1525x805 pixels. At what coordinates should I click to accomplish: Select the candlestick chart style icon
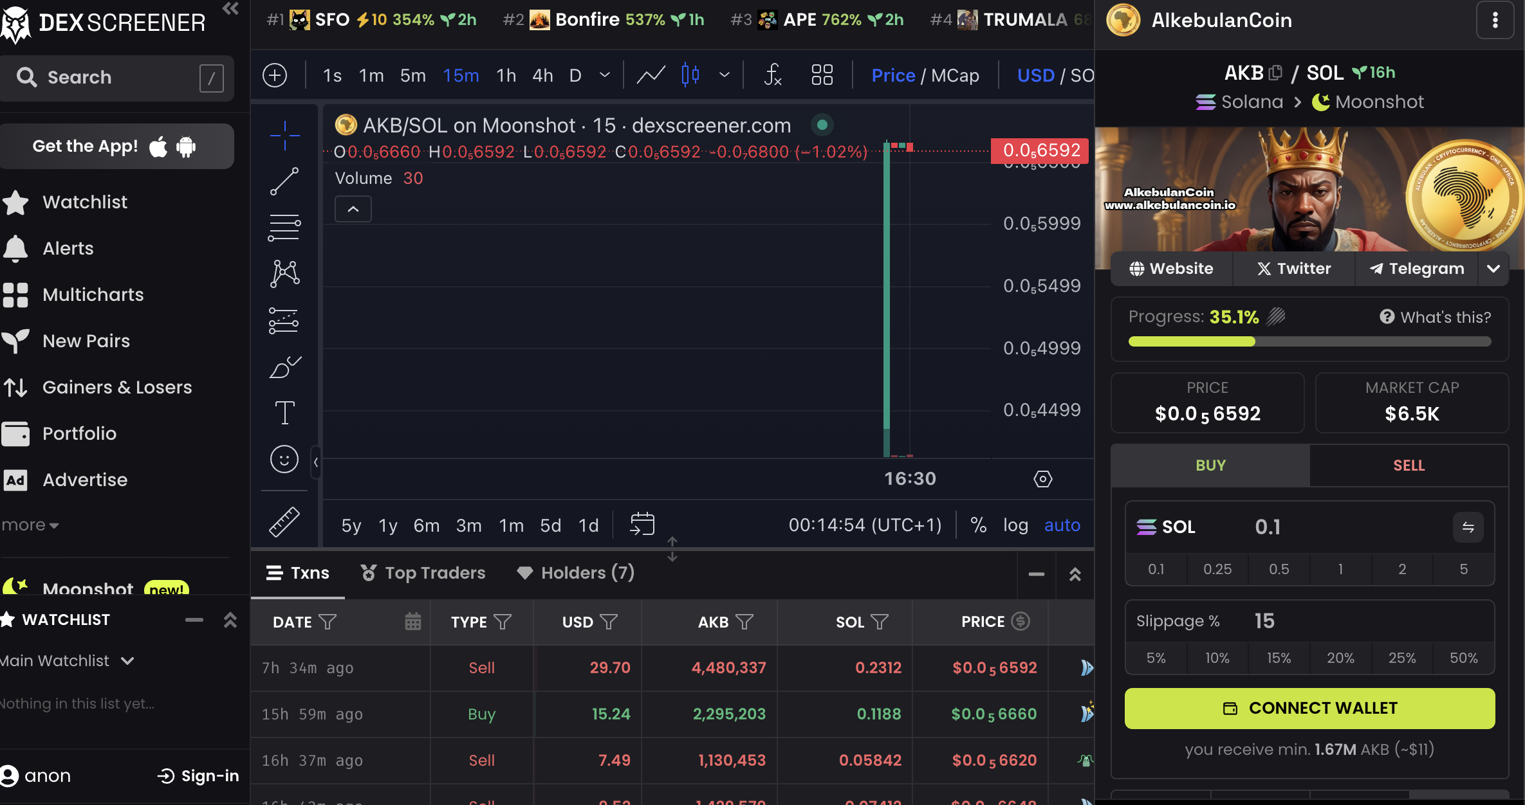click(x=690, y=75)
